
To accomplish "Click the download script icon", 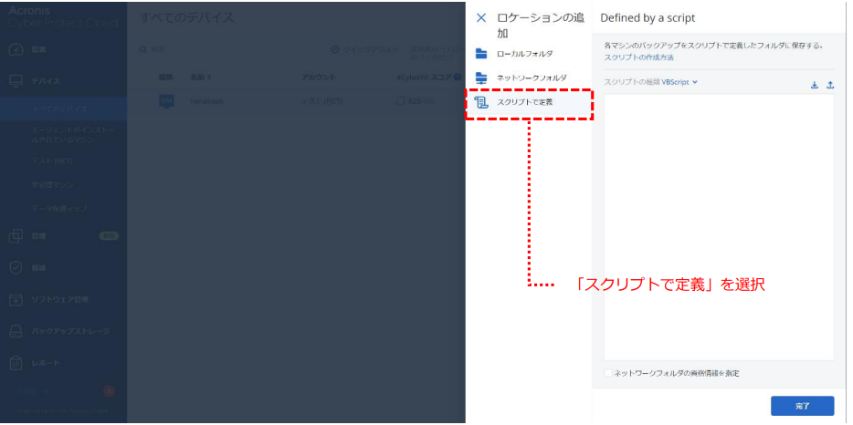I will tap(815, 85).
